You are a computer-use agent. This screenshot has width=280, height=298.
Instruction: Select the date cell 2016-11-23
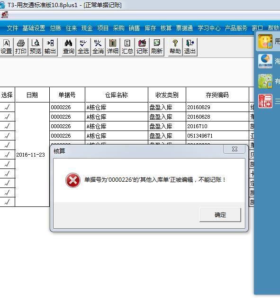coord(32,155)
